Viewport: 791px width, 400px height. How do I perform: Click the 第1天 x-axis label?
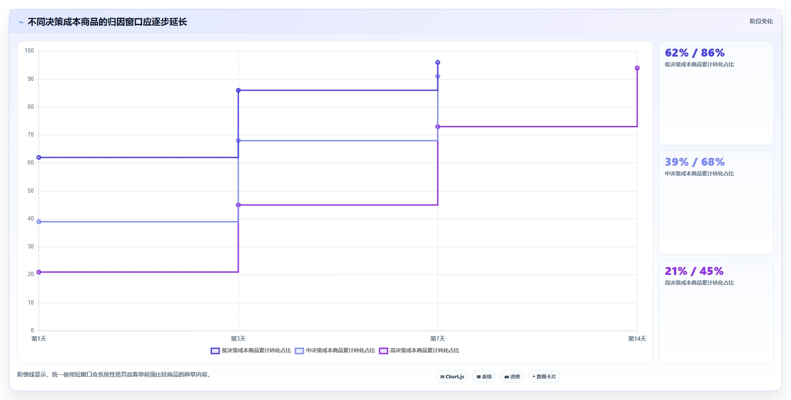pyautogui.click(x=39, y=339)
